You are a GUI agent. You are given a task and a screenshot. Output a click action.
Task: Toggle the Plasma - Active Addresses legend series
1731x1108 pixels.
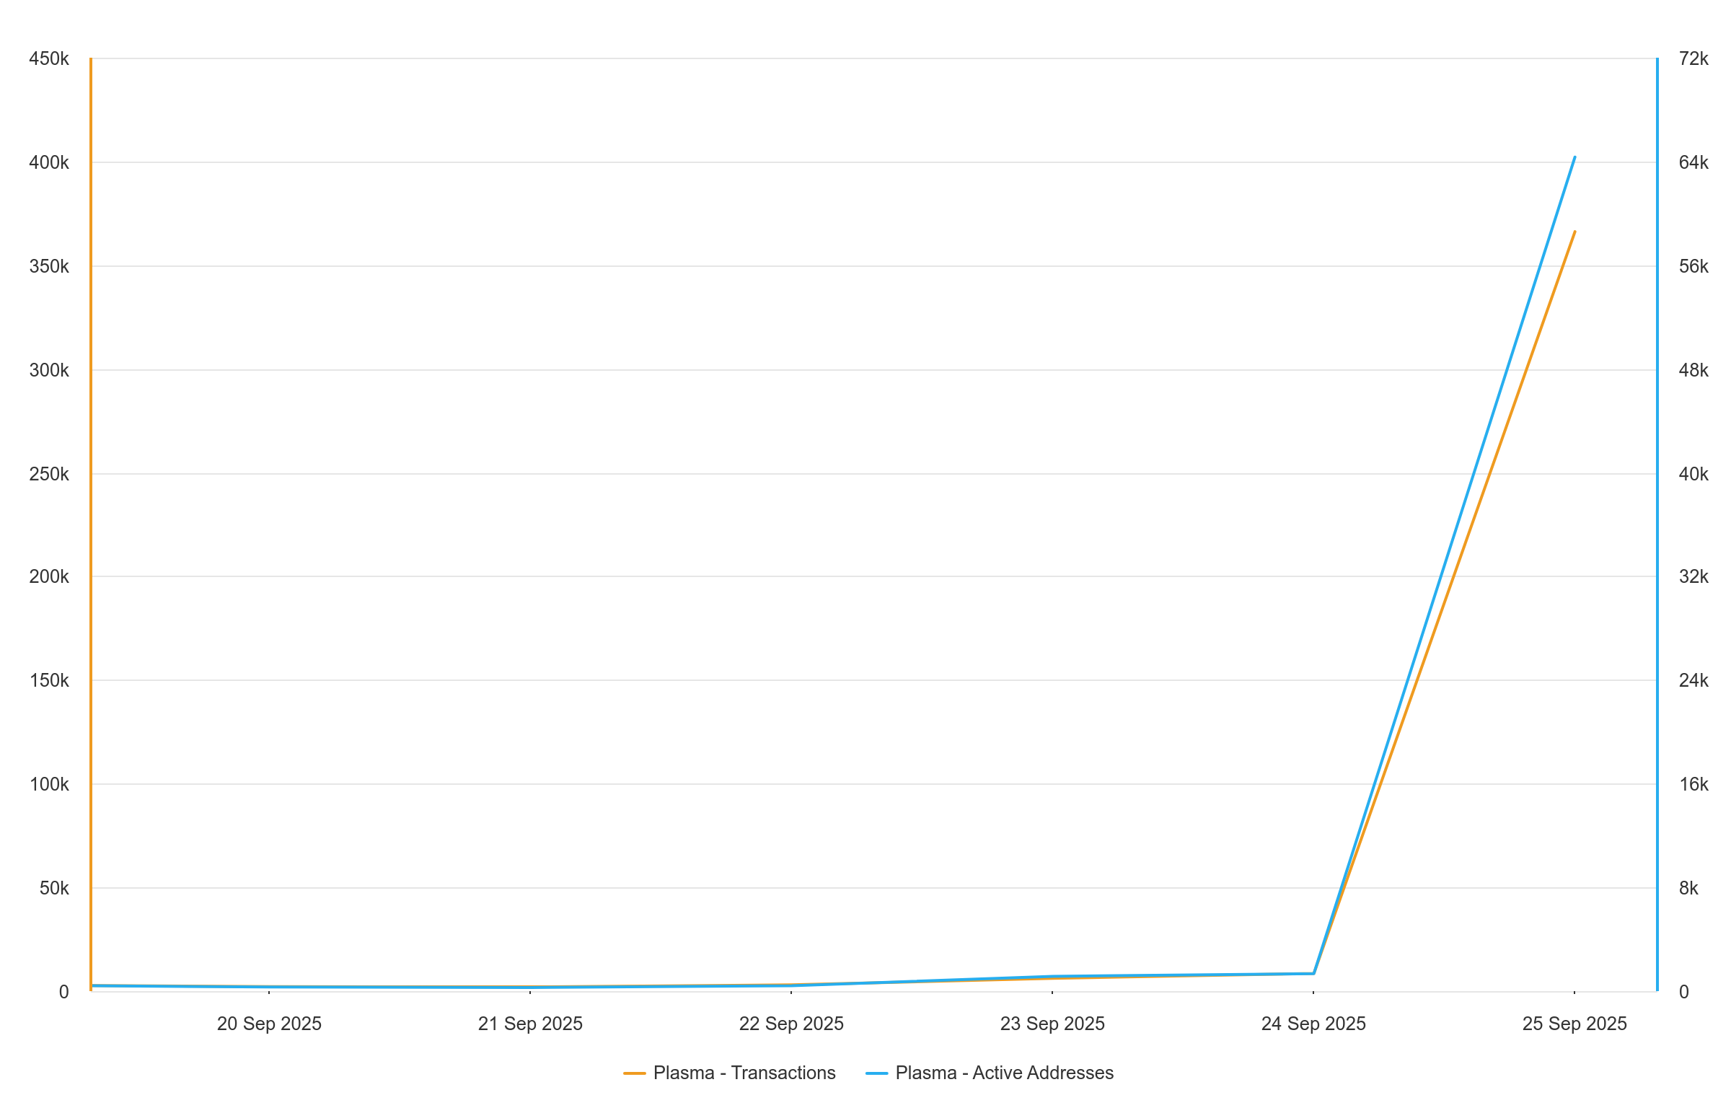point(1004,1073)
